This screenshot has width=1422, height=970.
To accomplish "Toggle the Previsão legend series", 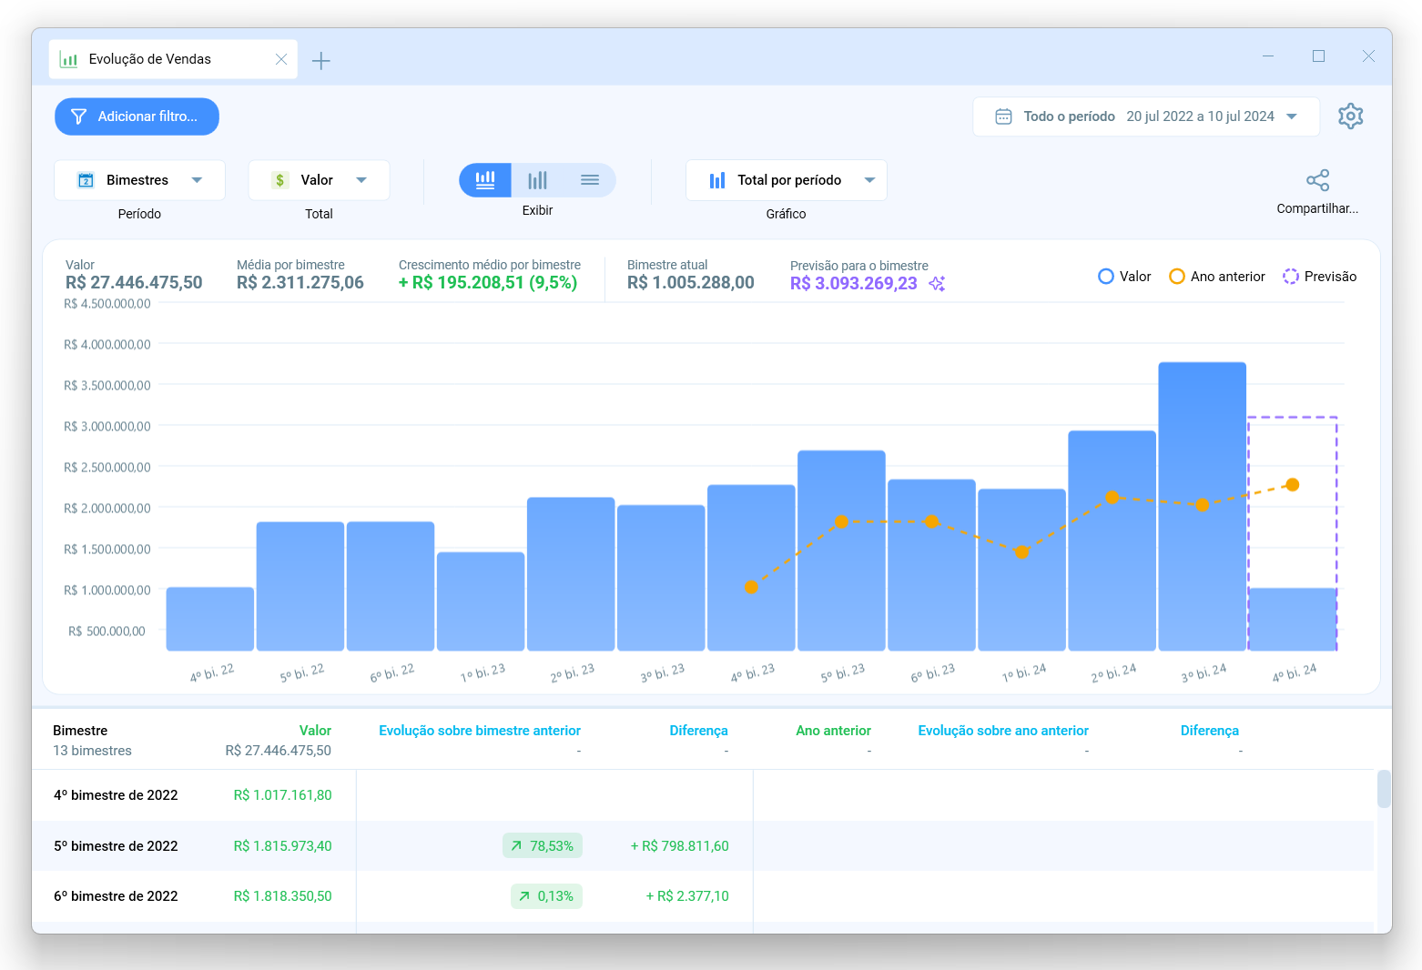I will [x=1319, y=277].
